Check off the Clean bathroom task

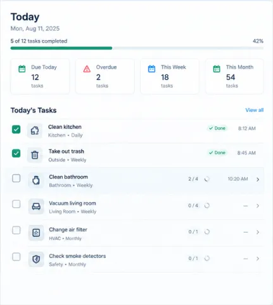pos(16,179)
